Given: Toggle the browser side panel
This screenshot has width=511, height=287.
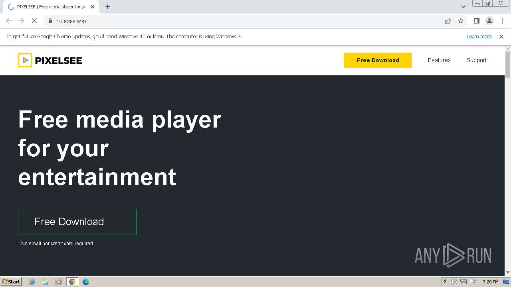Looking at the screenshot, I should point(476,21).
